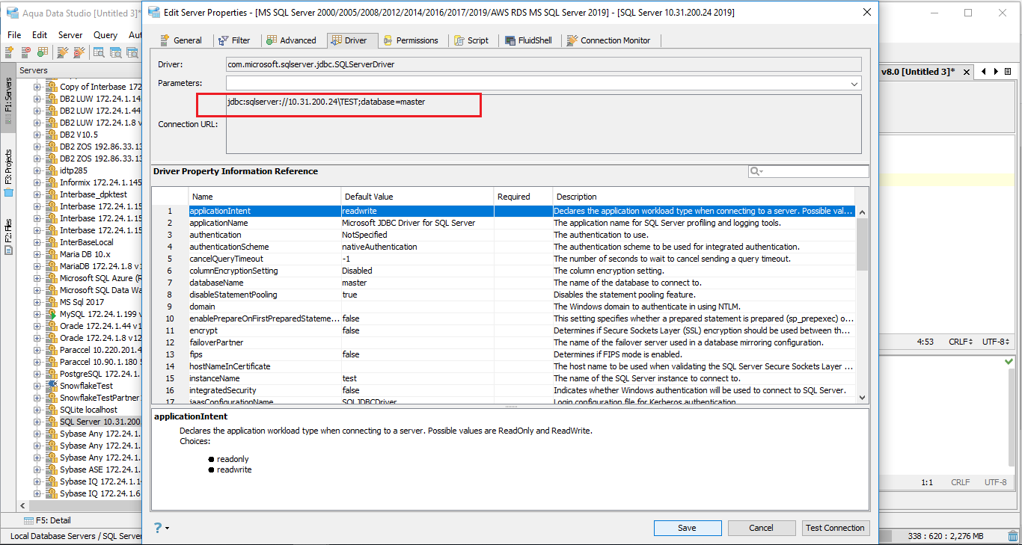Click previous tab arrow in editor window
Viewport: 1022px width, 545px height.
984,72
